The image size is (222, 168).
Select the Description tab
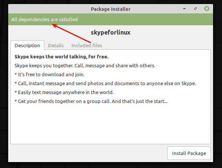click(x=27, y=45)
